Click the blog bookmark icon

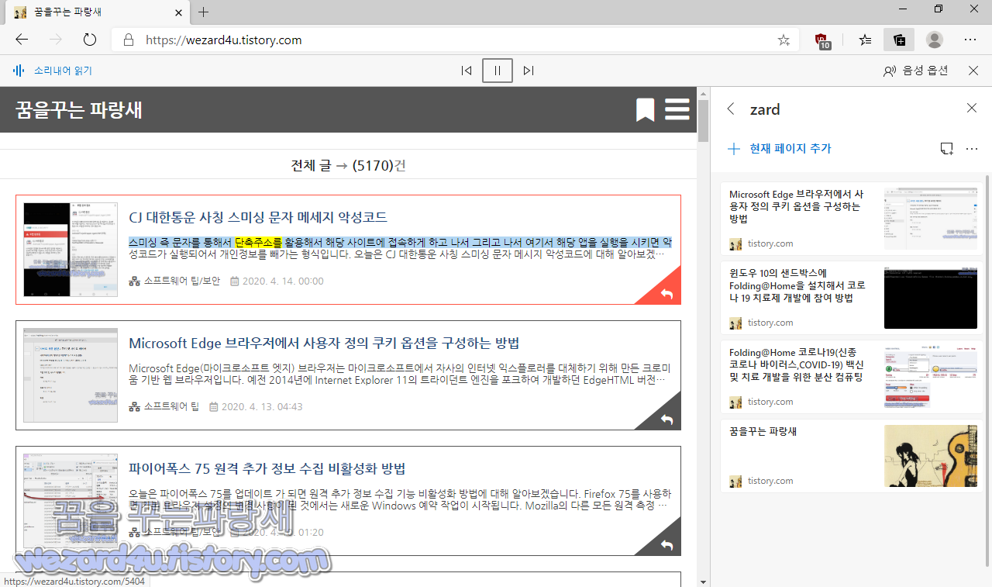pos(645,109)
